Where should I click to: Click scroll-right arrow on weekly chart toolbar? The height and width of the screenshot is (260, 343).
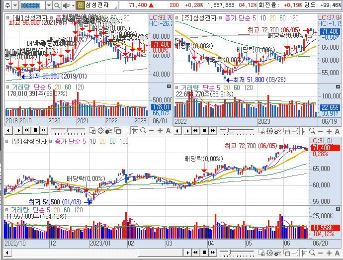tap(187, 131)
